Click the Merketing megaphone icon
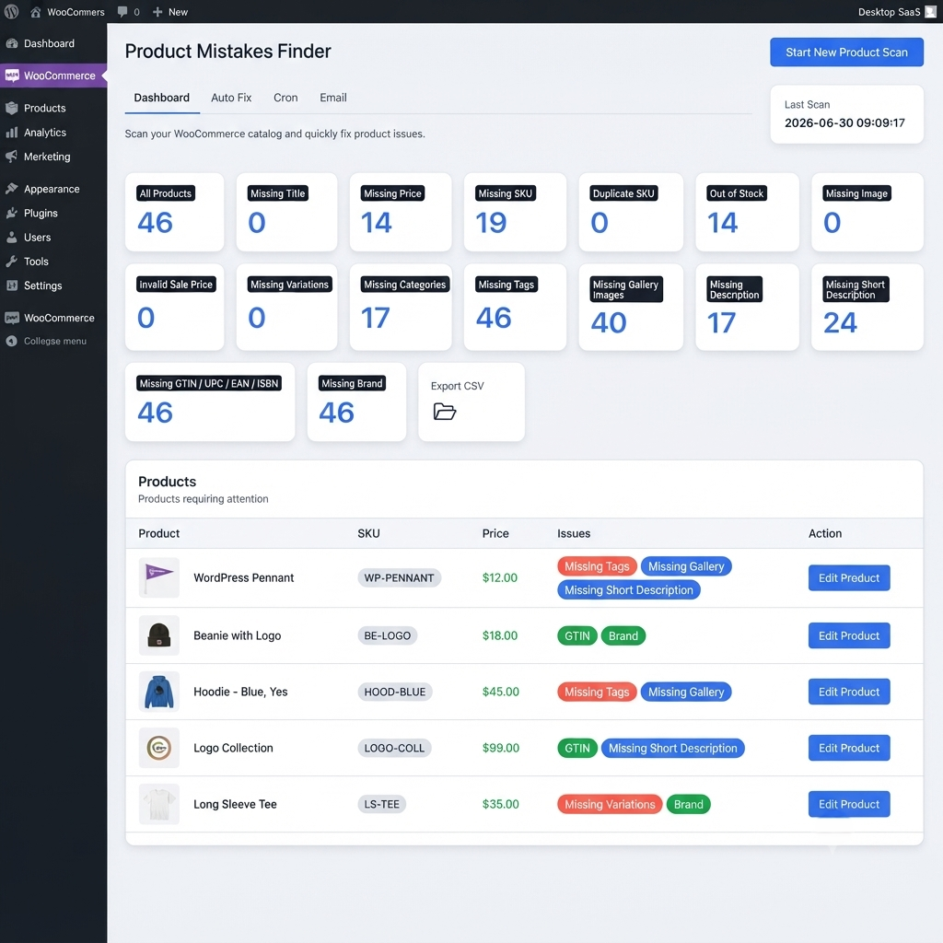The width and height of the screenshot is (943, 943). pos(11,157)
